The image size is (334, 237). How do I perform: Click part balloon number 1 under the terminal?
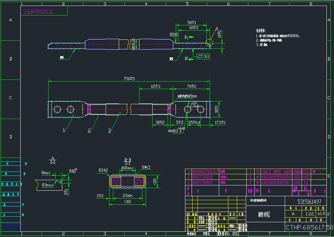pyautogui.click(x=64, y=130)
